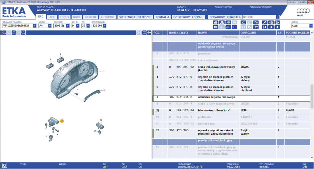Sort by NUMER CZESCI column header

pos(182,33)
